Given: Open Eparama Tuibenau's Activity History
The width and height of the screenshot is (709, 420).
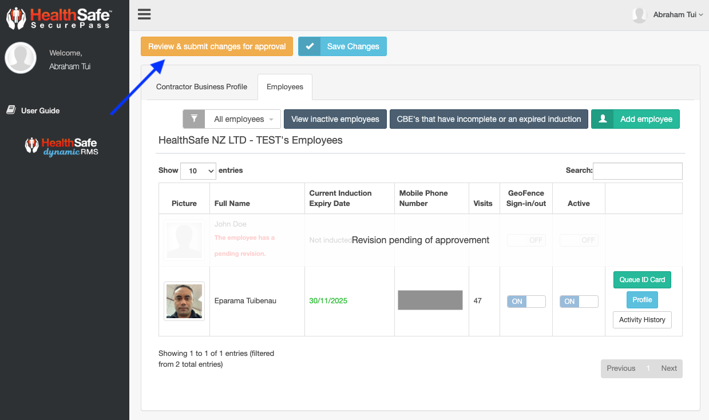Looking at the screenshot, I should pyautogui.click(x=642, y=319).
